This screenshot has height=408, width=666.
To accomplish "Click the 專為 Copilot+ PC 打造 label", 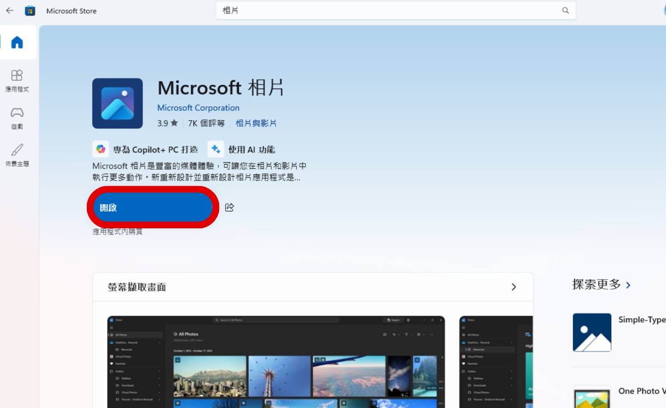I will 155,149.
